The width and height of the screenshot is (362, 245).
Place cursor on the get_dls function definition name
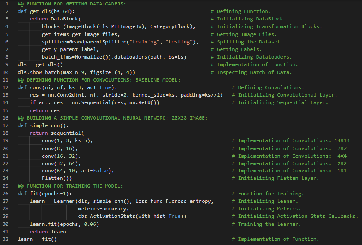tap(39, 11)
